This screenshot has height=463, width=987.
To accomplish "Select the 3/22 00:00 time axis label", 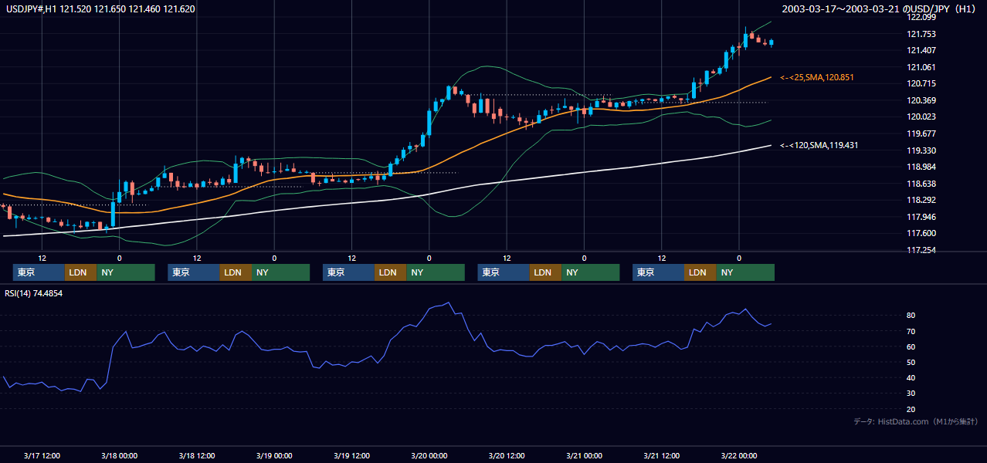I will pos(739,455).
